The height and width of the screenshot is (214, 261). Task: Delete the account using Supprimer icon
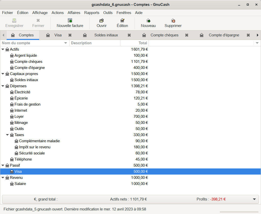[x=173, y=21]
